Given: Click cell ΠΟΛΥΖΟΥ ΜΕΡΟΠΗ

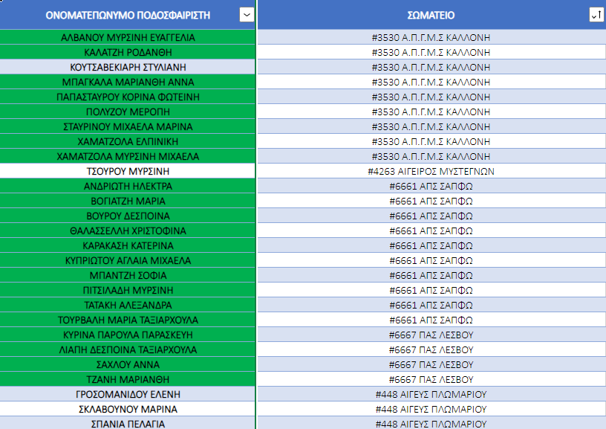Looking at the screenshot, I should (x=128, y=112).
